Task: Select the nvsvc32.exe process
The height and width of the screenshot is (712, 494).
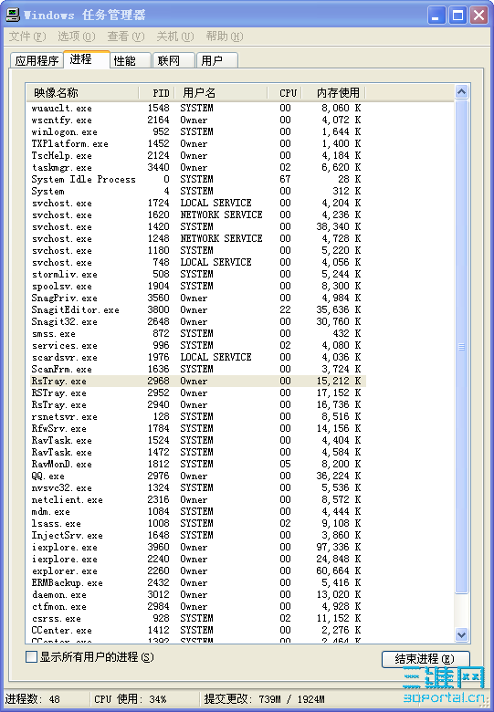Action: tap(198, 487)
